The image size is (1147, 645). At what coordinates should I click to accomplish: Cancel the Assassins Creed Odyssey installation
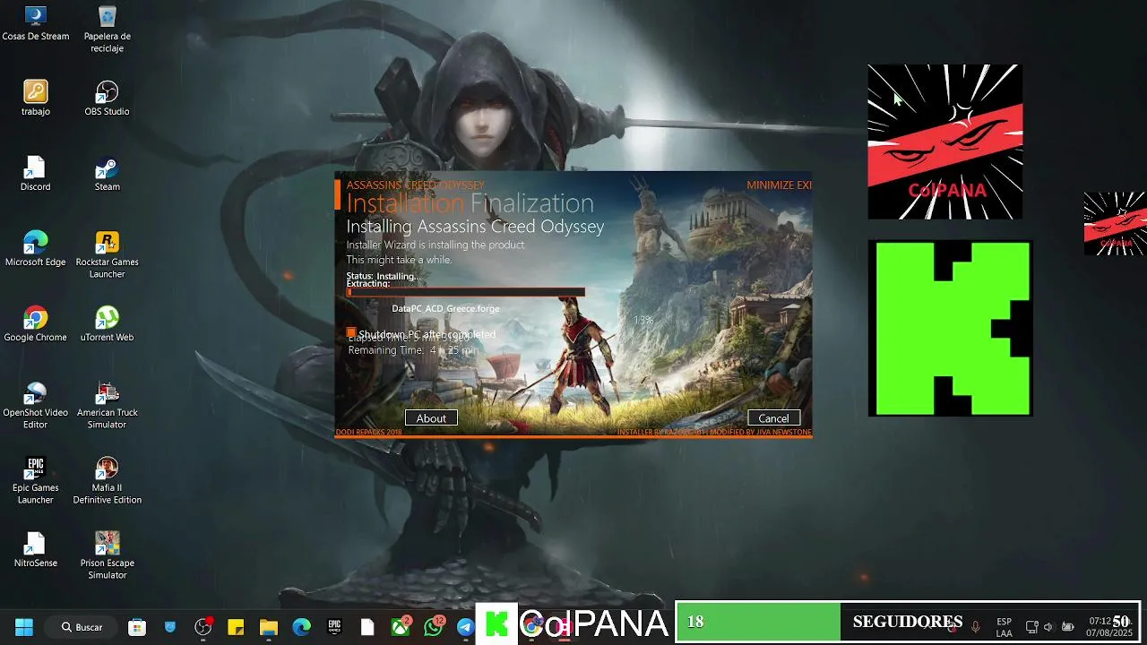[x=773, y=418]
